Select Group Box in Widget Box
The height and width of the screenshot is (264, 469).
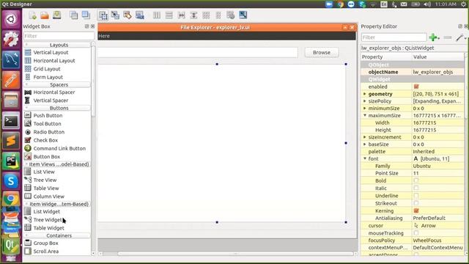tap(45, 243)
